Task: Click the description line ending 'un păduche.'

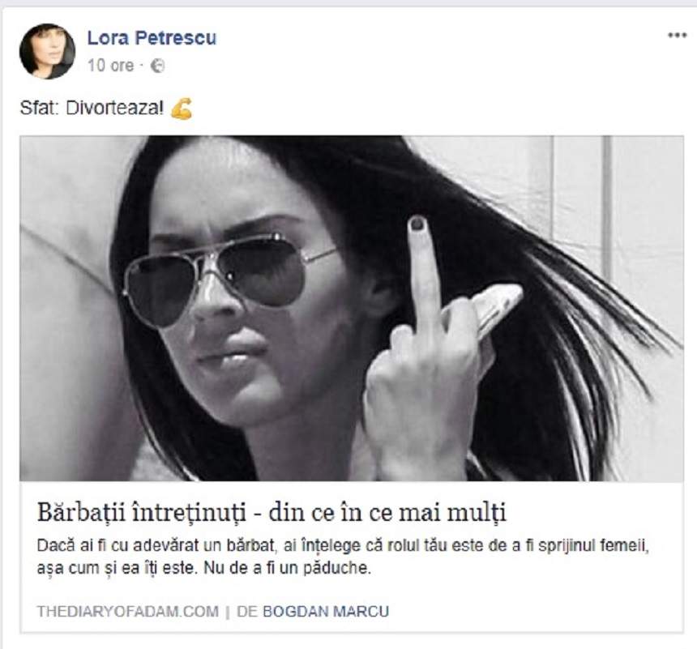Action: pyautogui.click(x=203, y=568)
